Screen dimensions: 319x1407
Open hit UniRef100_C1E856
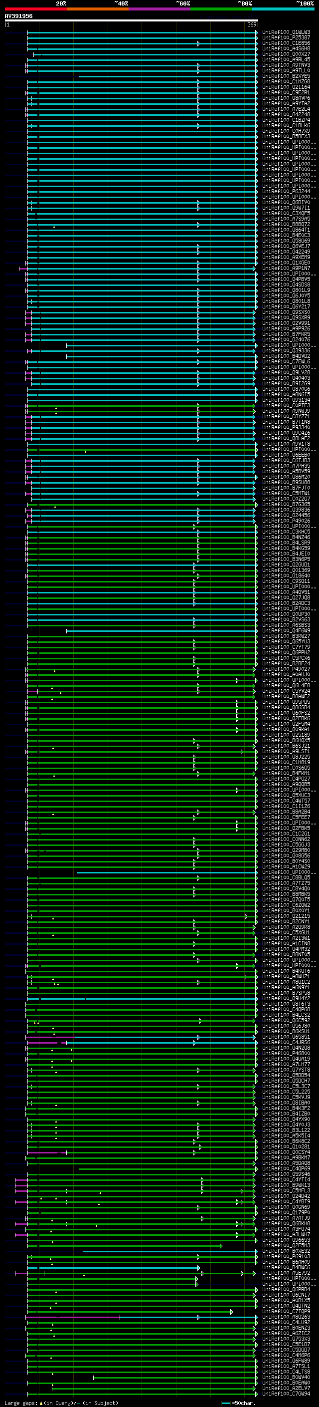[286, 43]
